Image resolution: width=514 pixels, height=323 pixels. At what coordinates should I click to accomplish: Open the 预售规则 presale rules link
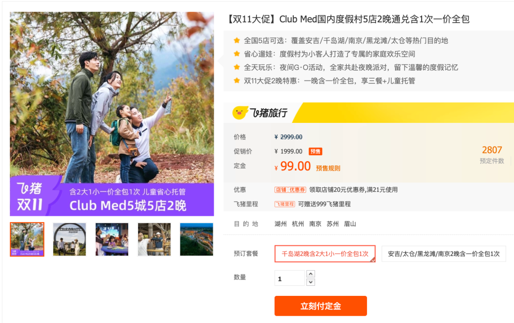coord(328,168)
